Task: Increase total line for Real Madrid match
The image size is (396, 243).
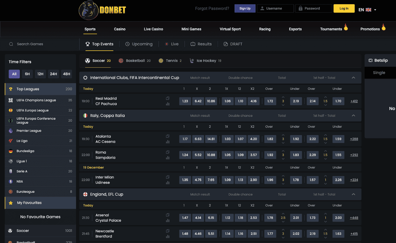Action: (x=283, y=97)
